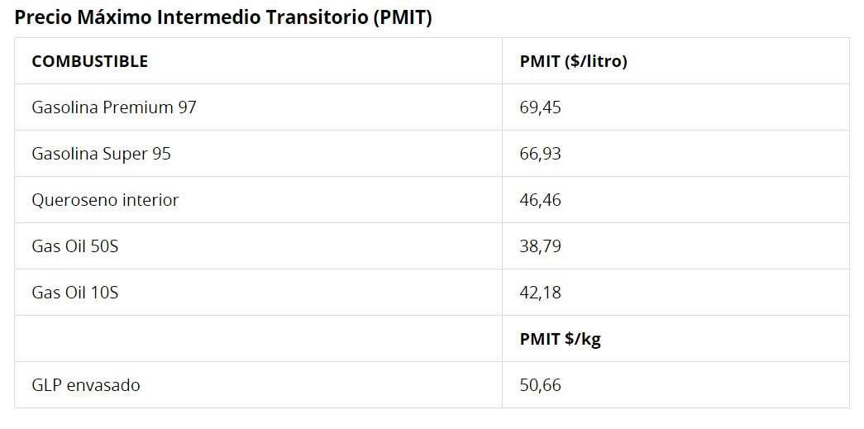Click the COMBUSTIBLE column header
The width and height of the screenshot is (864, 429).
(89, 61)
